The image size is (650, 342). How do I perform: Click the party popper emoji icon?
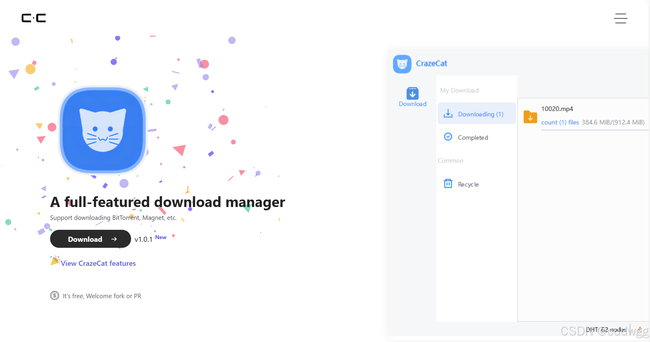click(x=55, y=260)
